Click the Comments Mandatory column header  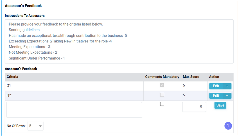tap(162, 77)
